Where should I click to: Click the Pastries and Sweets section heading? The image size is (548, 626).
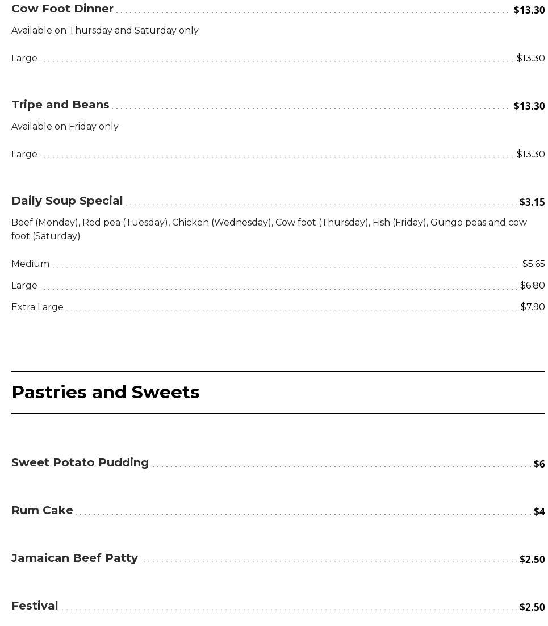[x=106, y=393]
